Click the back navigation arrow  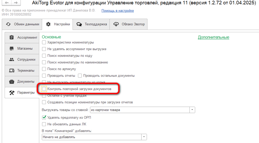pyautogui.click(x=7, y=3)
